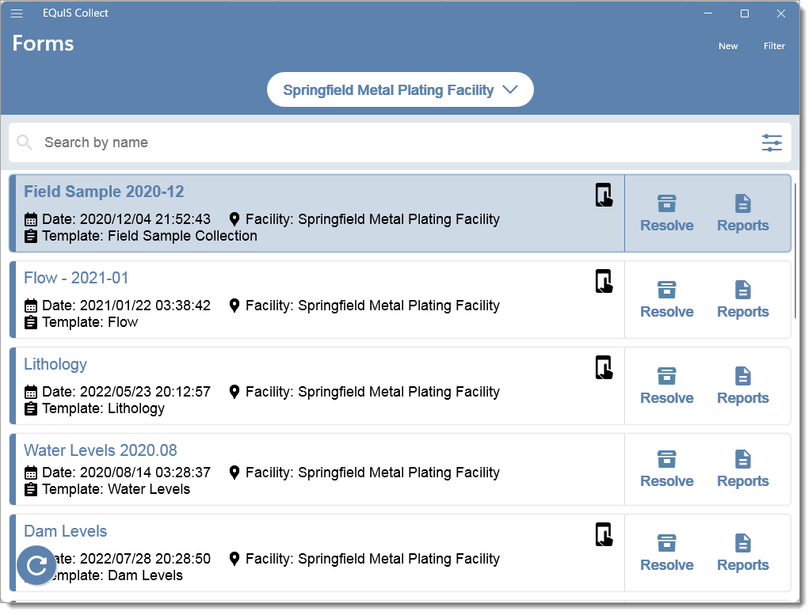This screenshot has height=615, width=812.
Task: Click Template: Lithology text
Action: pos(104,409)
